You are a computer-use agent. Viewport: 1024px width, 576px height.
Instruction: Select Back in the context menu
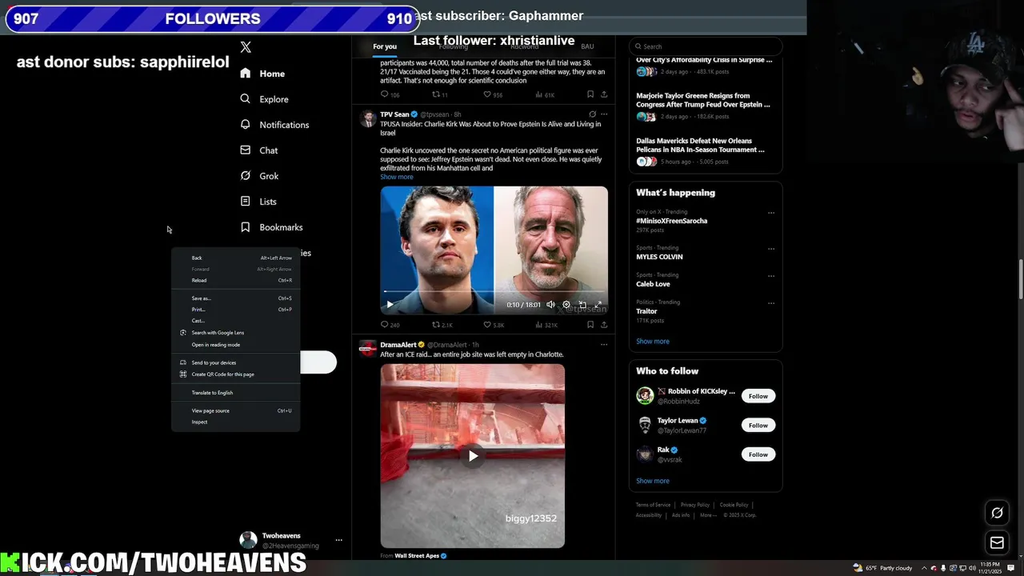(235, 258)
